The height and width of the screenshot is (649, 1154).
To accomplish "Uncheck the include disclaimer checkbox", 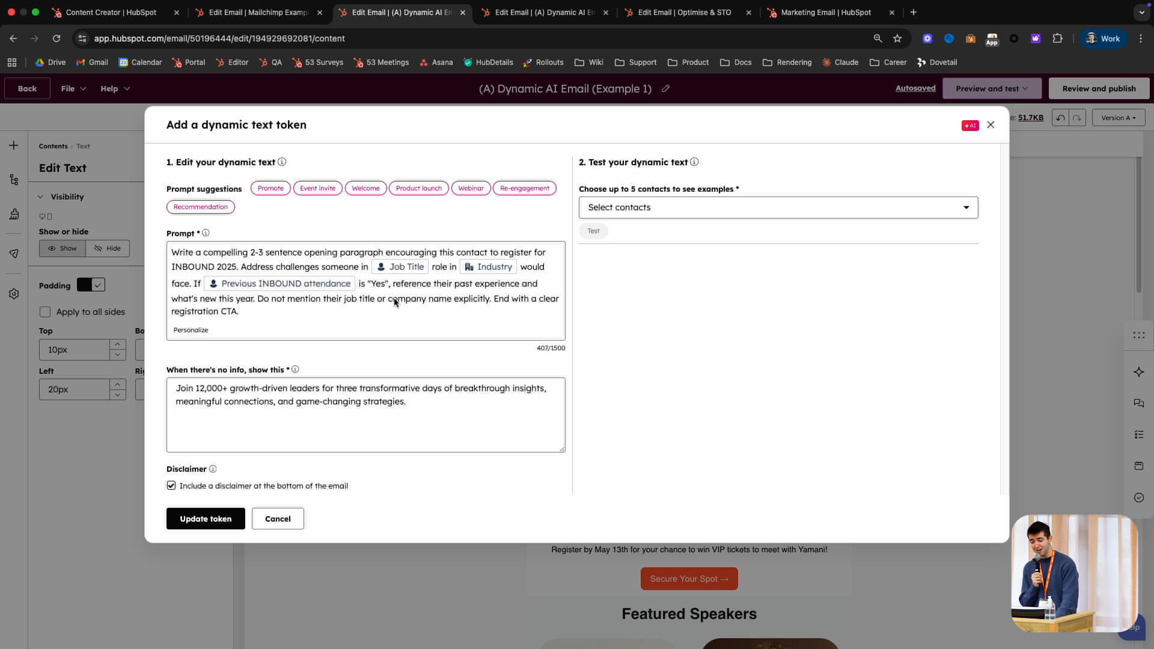I will pyautogui.click(x=171, y=486).
